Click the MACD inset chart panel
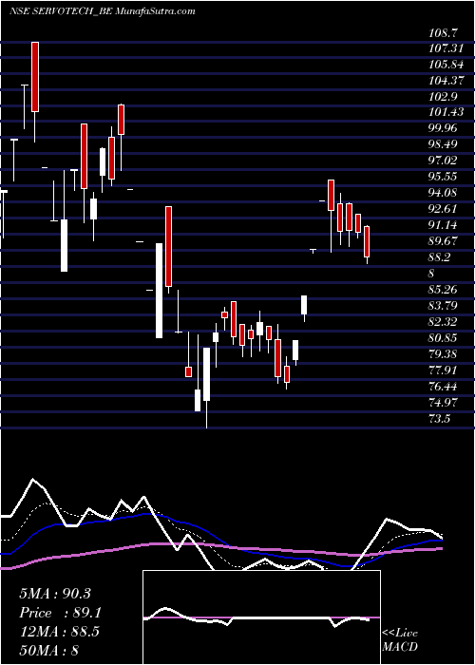475x665 pixels. [x=261, y=617]
